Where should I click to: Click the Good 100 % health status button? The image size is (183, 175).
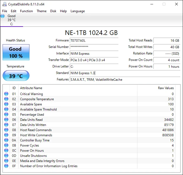click(16, 52)
